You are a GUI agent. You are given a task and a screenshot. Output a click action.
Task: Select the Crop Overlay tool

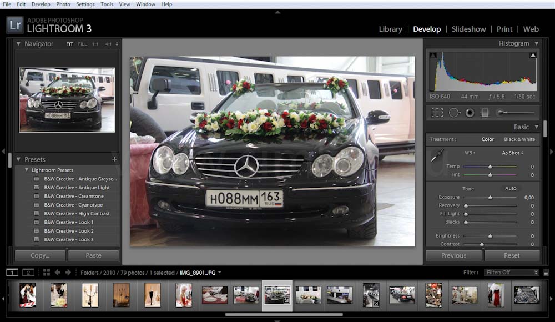pos(437,113)
